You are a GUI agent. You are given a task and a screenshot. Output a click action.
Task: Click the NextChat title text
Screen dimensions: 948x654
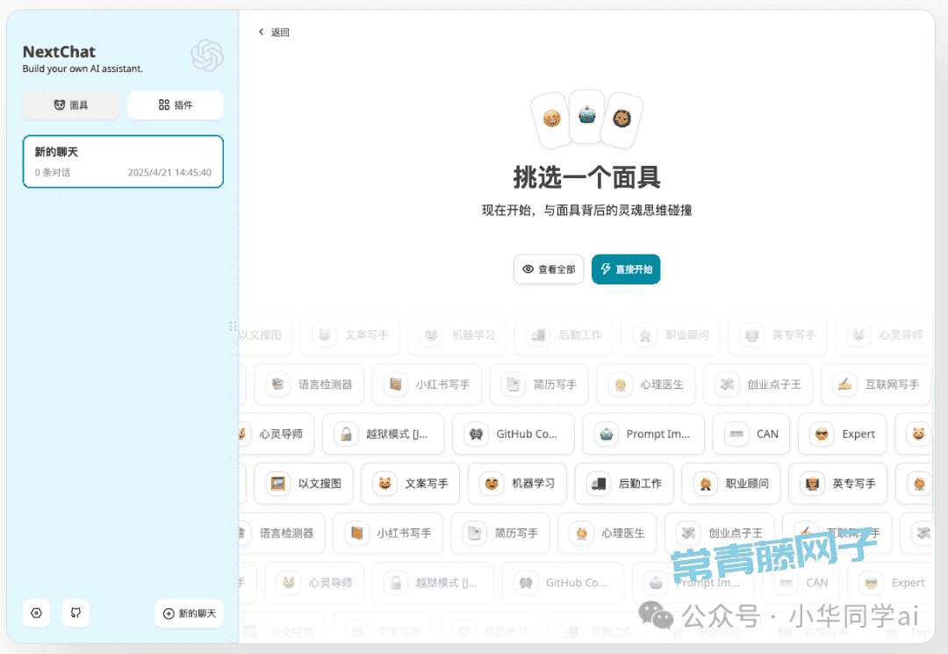point(60,52)
